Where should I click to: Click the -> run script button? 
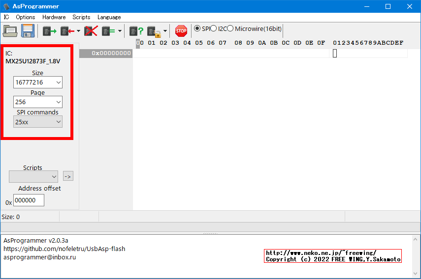click(x=68, y=176)
